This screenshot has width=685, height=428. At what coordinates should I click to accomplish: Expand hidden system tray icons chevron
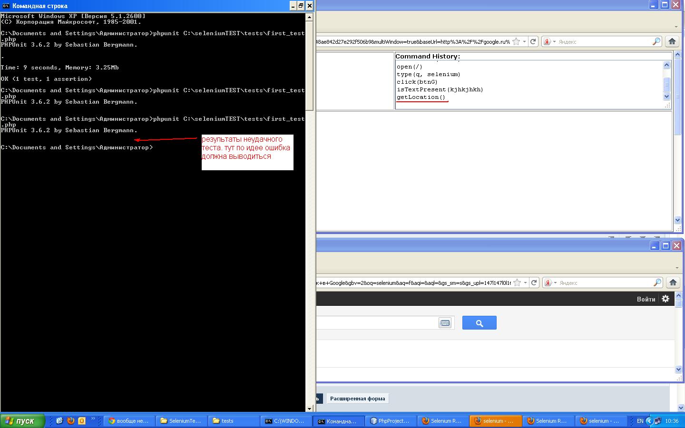coord(649,421)
